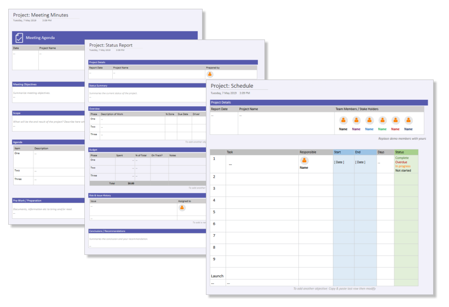
Task: Click the '% Done' column header
Action: tap(170, 114)
